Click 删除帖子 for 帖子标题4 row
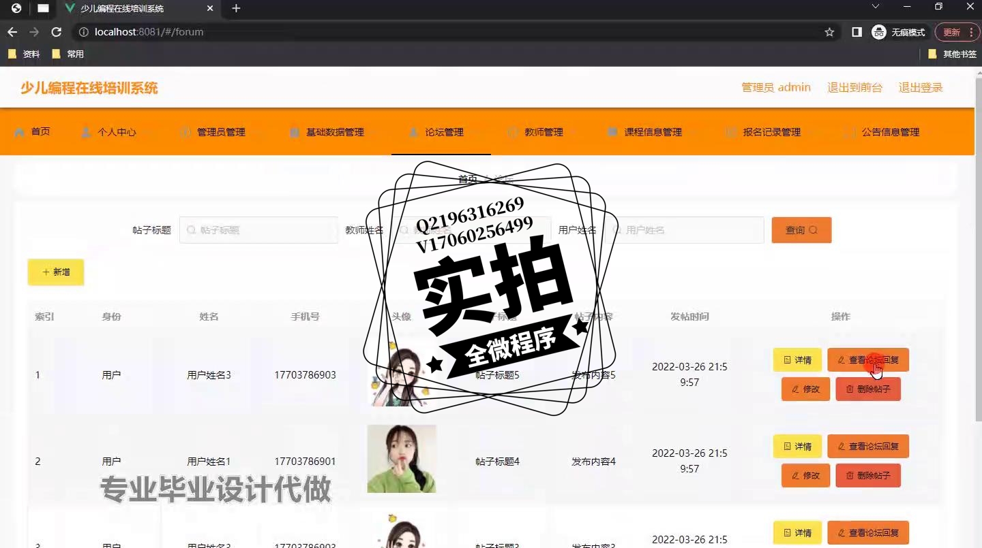Viewport: 982px width, 548px height. coord(868,476)
